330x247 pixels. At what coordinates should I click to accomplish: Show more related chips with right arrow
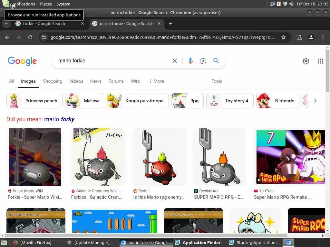[315, 101]
